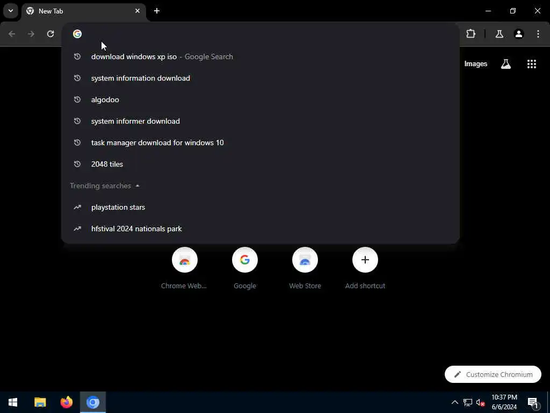Screen dimensions: 550x413
Task: Open the Chrome Web Store shortcut icon
Action: [185, 260]
